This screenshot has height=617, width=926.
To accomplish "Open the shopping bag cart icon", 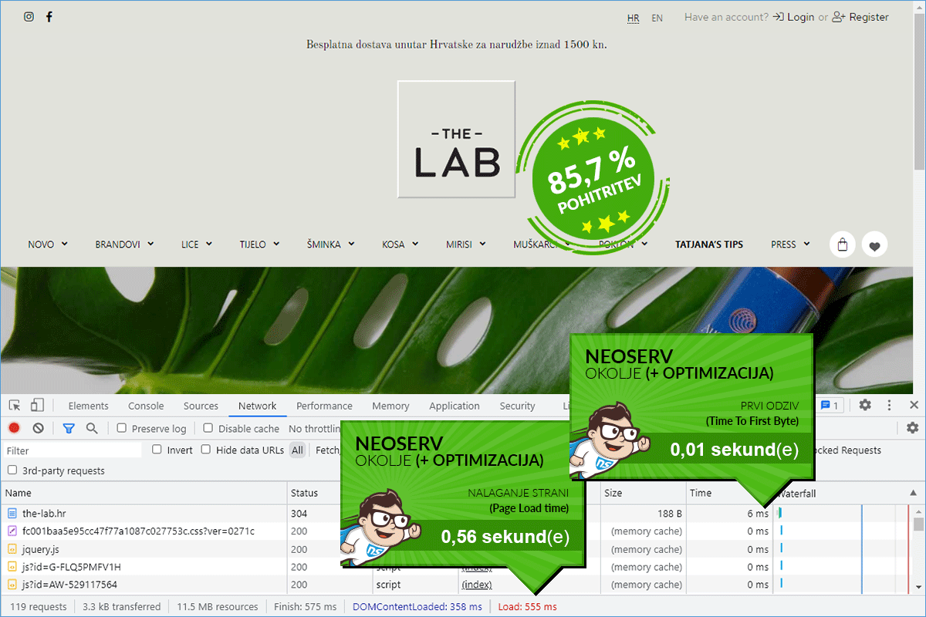I will [x=842, y=244].
